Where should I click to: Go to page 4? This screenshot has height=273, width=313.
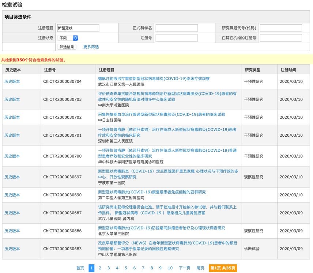[x=117, y=268]
